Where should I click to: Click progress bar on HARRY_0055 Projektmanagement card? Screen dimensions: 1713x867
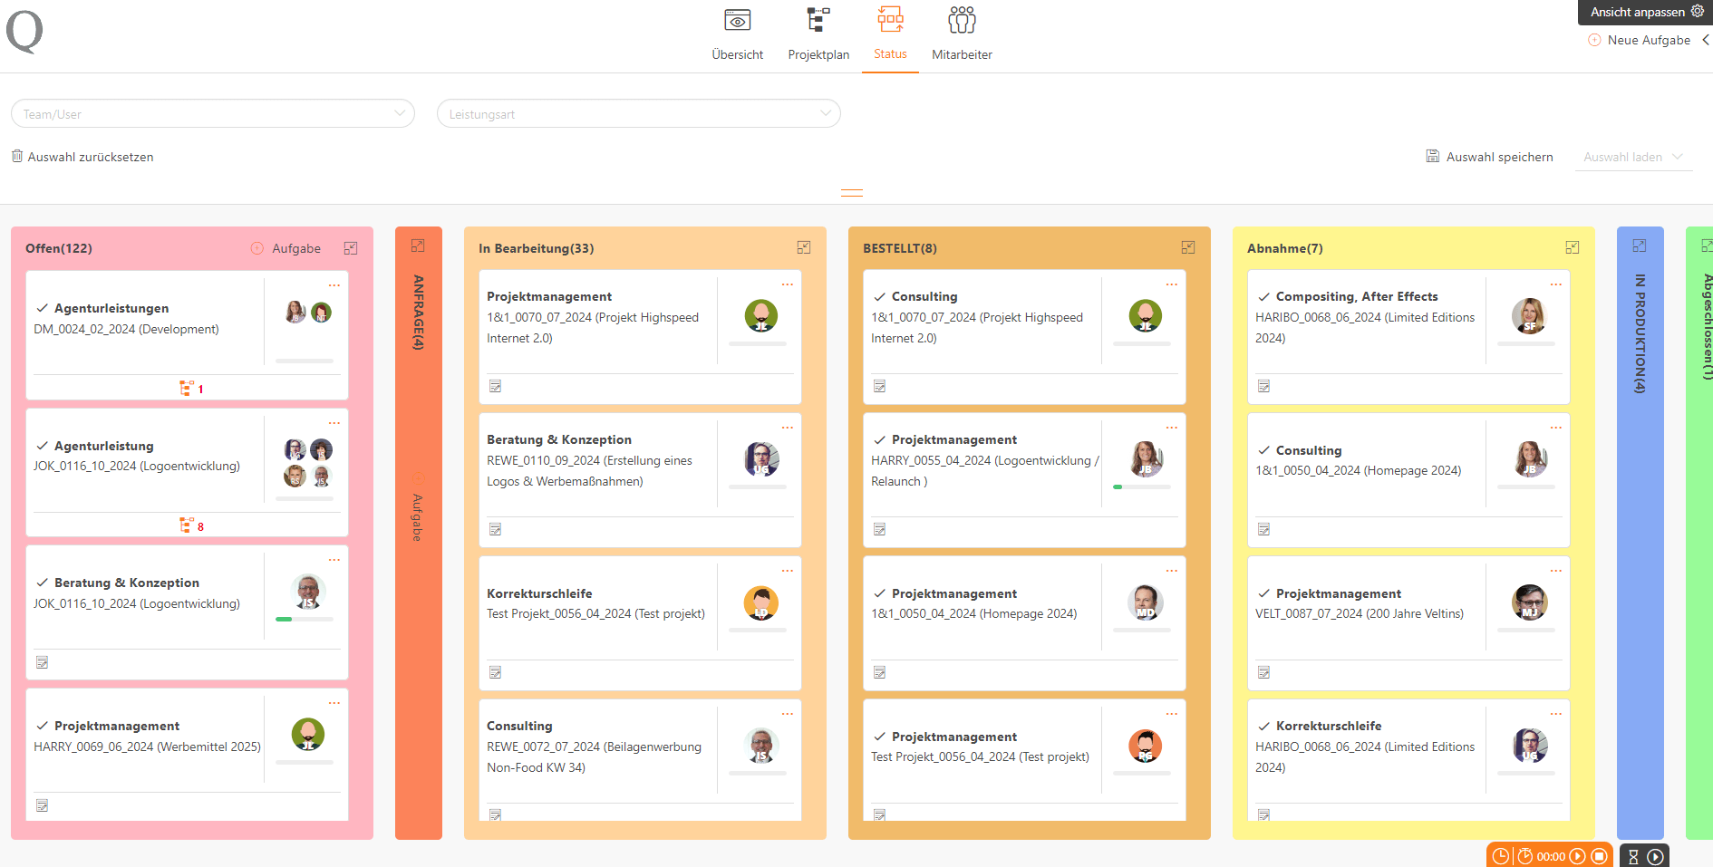[x=1142, y=487]
